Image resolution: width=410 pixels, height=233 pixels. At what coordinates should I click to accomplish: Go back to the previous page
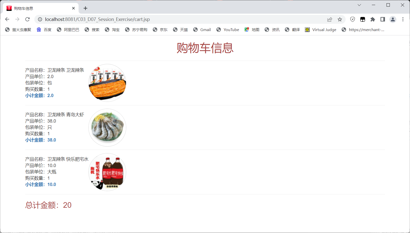tap(7, 19)
